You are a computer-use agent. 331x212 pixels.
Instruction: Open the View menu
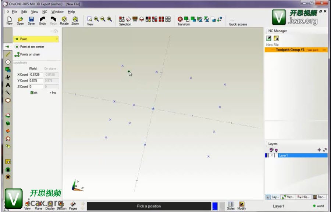pos(35,12)
